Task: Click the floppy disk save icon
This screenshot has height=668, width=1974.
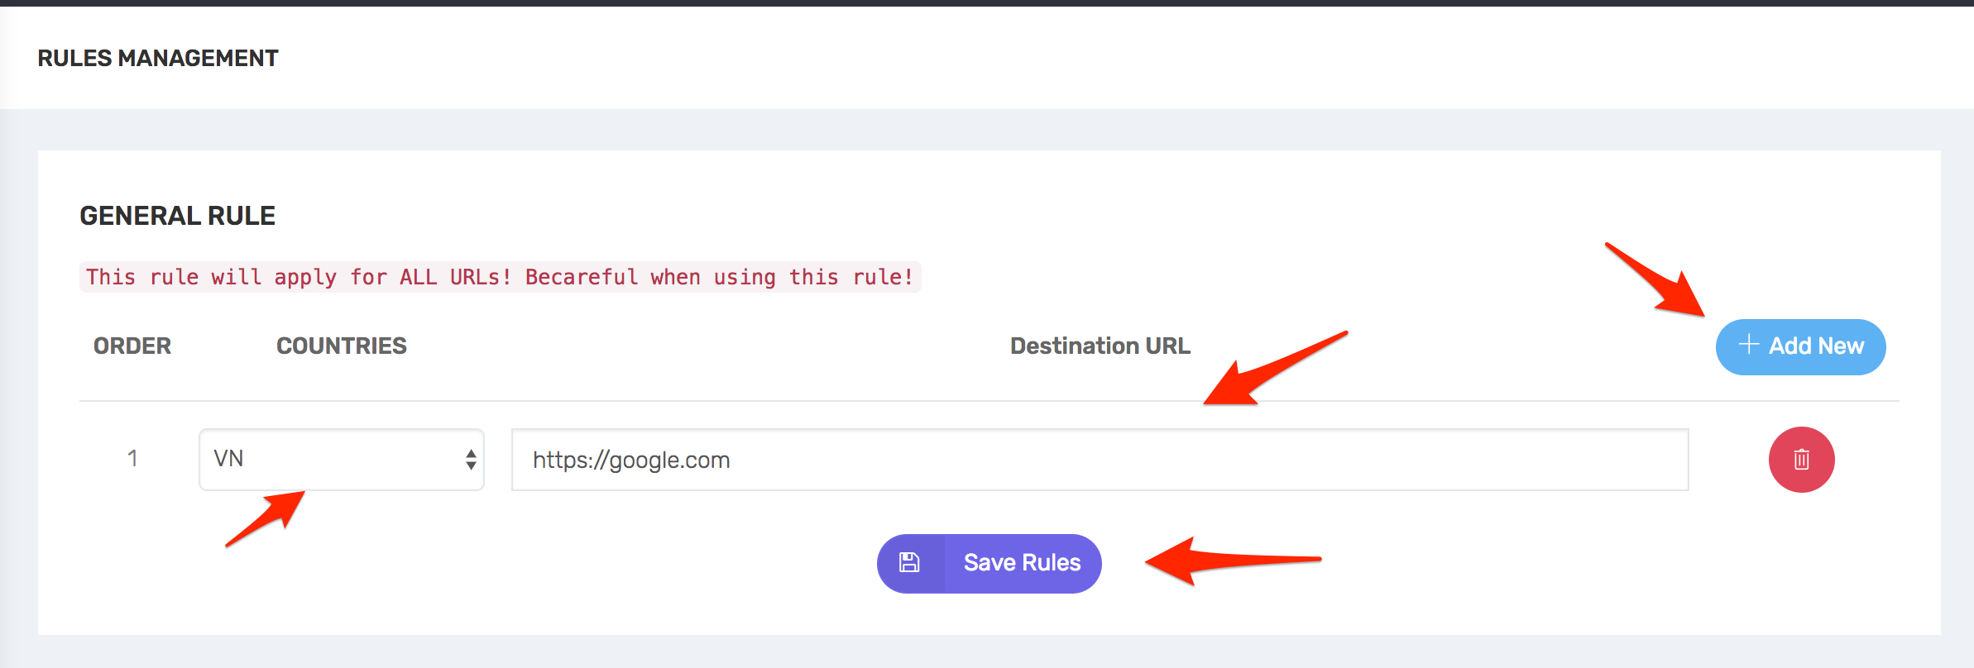Action: coord(909,563)
